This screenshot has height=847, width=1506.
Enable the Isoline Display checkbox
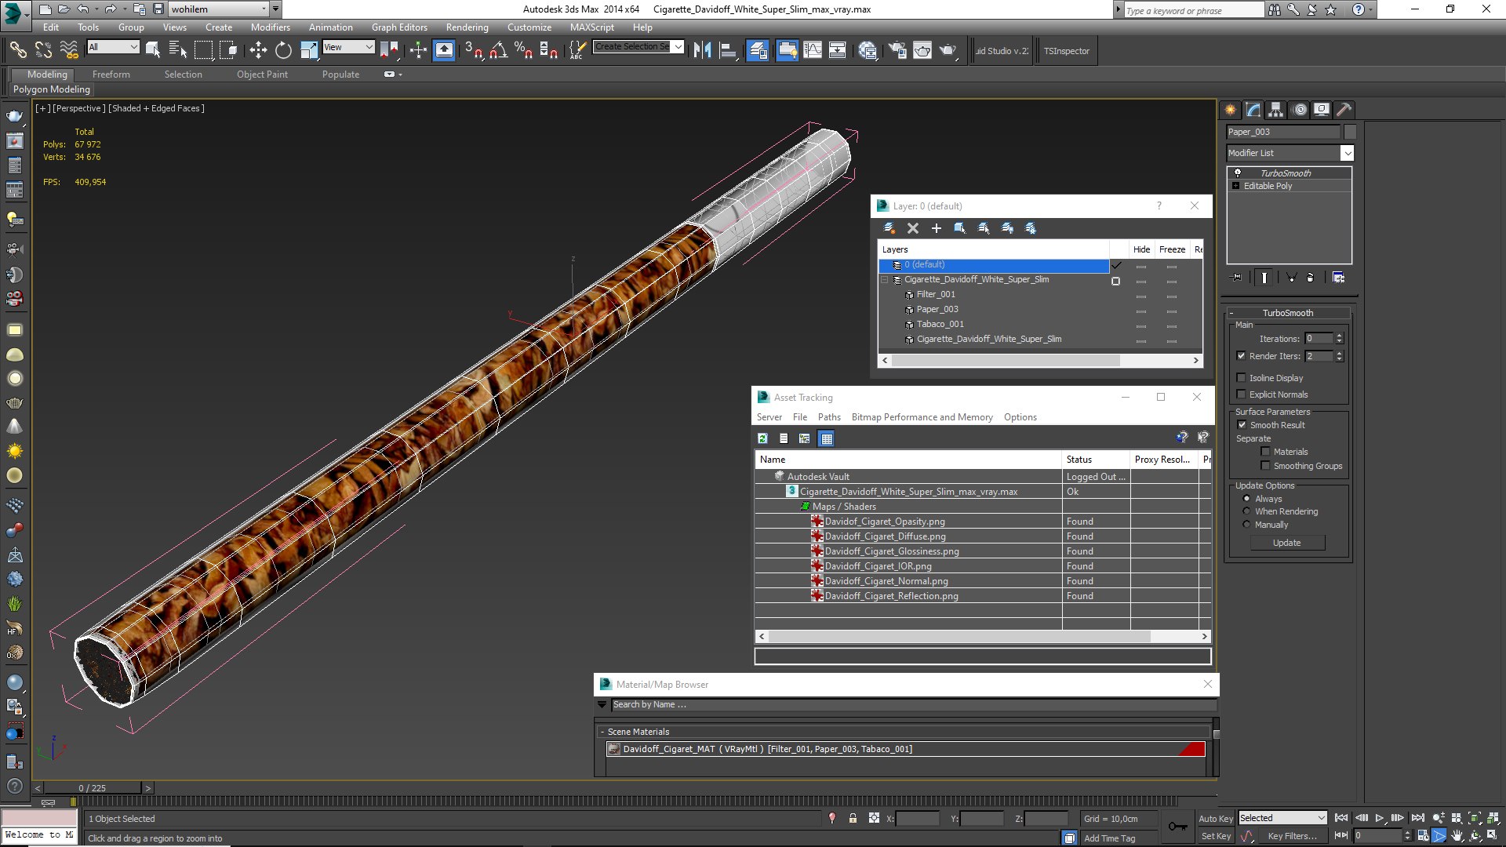(1241, 378)
